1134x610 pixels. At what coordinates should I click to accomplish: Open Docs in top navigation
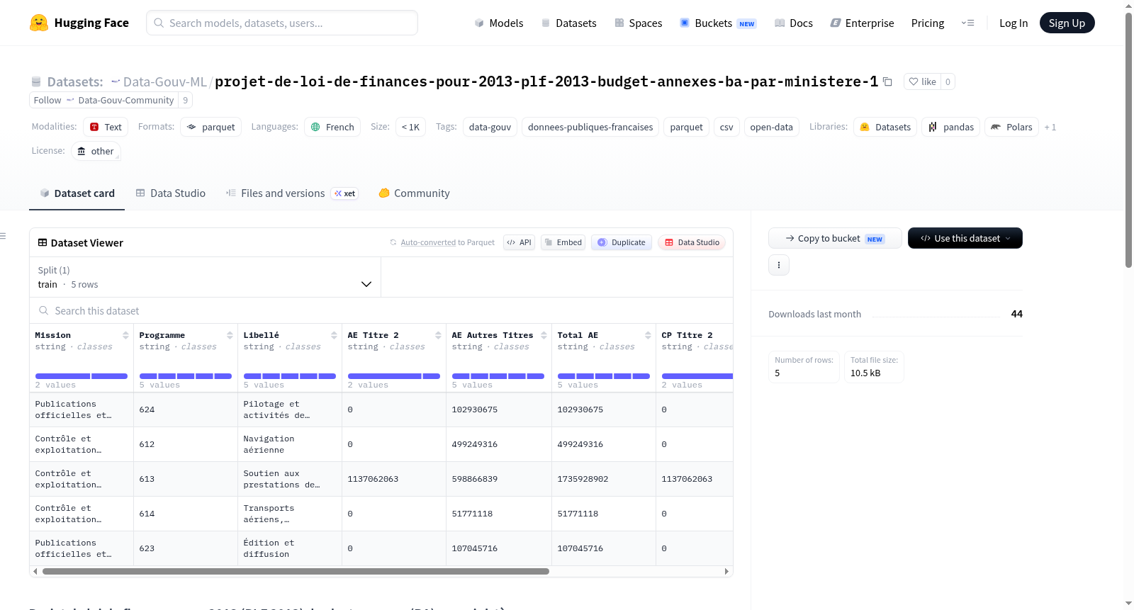coord(794,23)
